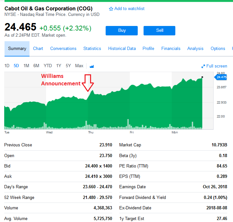Click the 23.867 price axis label
233x222 pixels.
(x=221, y=87)
